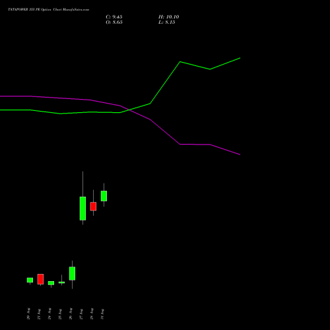
Task: Click the 26 Aug date label
Action: 71,313
